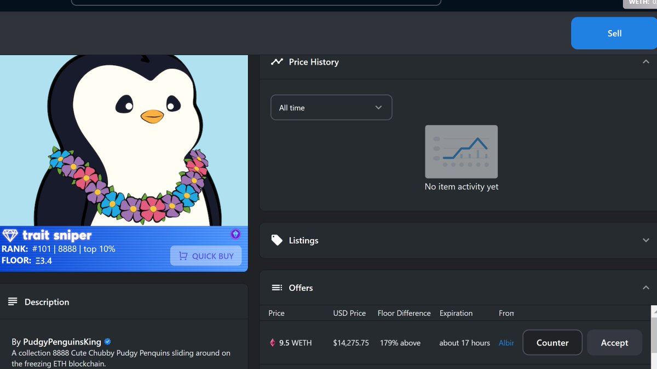657x369 pixels.
Task: Click the Listings section title
Action: [x=304, y=241]
